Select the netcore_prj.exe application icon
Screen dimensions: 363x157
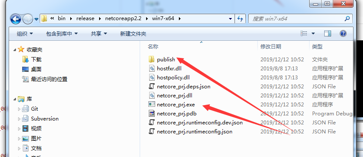151,105
